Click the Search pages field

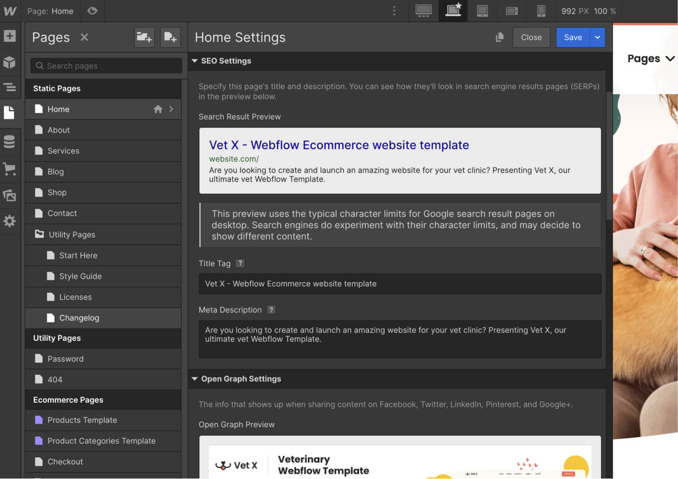click(105, 66)
